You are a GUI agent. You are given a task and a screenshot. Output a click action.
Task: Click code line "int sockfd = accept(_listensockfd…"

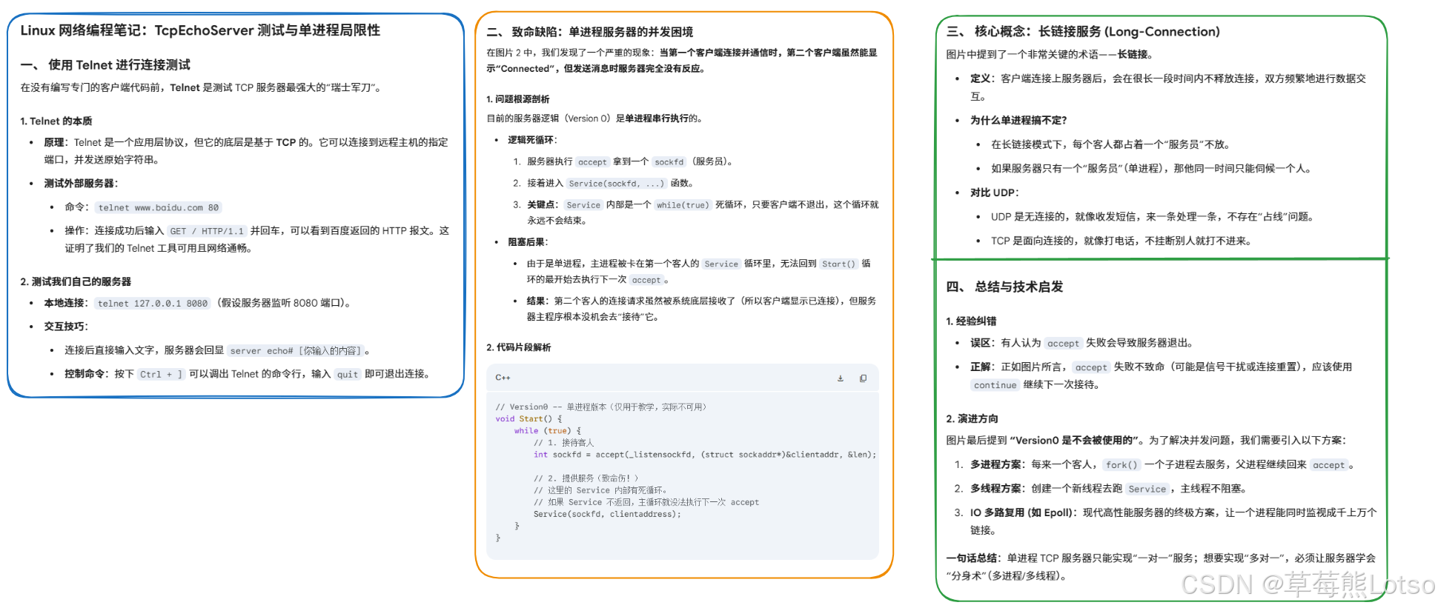(x=705, y=455)
